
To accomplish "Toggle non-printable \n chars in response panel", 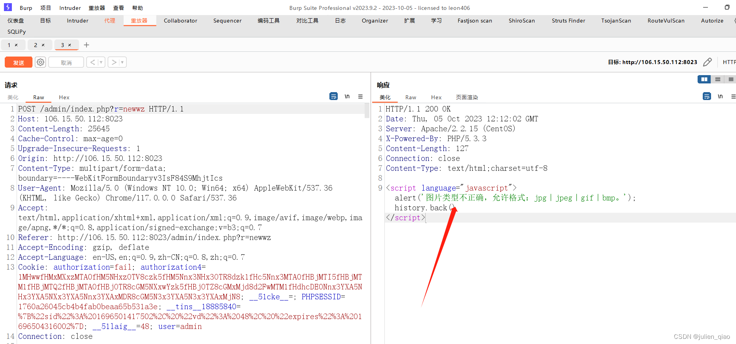I will (720, 96).
